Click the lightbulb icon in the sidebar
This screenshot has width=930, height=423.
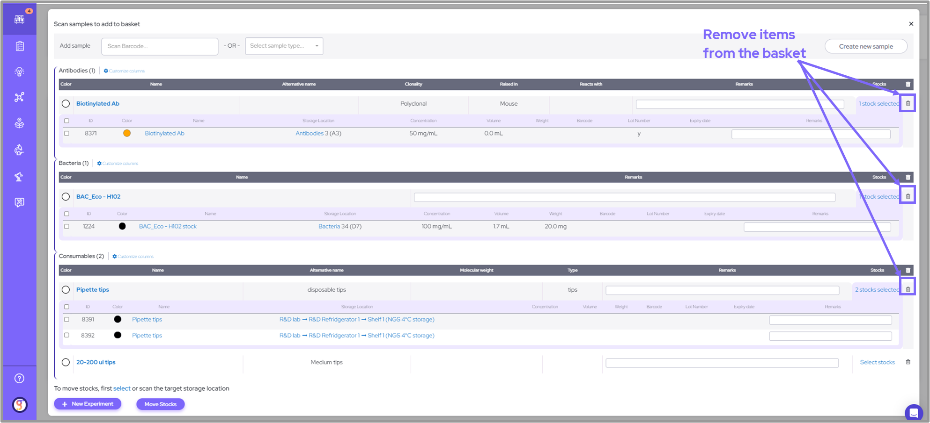19,72
